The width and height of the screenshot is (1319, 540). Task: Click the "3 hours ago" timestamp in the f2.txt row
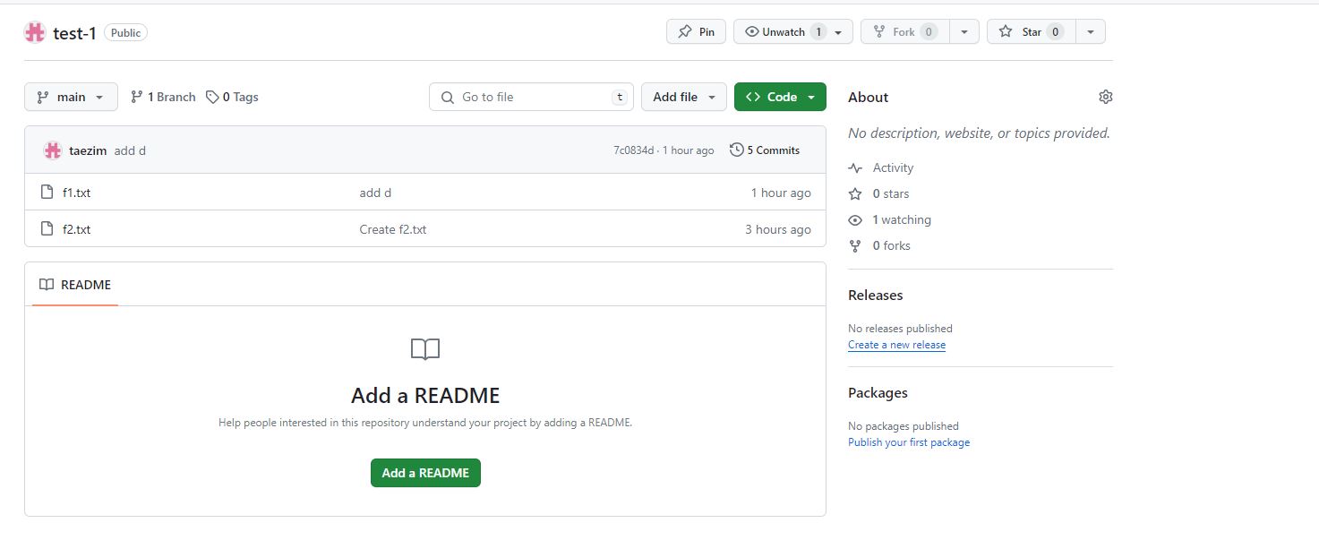point(778,229)
